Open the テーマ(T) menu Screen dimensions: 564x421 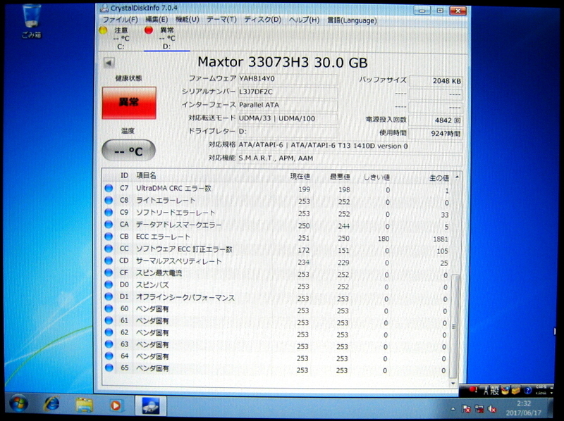coord(221,20)
